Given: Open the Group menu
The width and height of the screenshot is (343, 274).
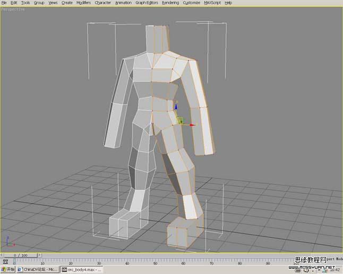Looking at the screenshot, I should tap(39, 3).
